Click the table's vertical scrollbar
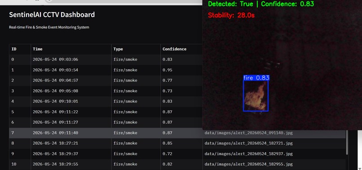The width and height of the screenshot is (362, 170). (347, 142)
